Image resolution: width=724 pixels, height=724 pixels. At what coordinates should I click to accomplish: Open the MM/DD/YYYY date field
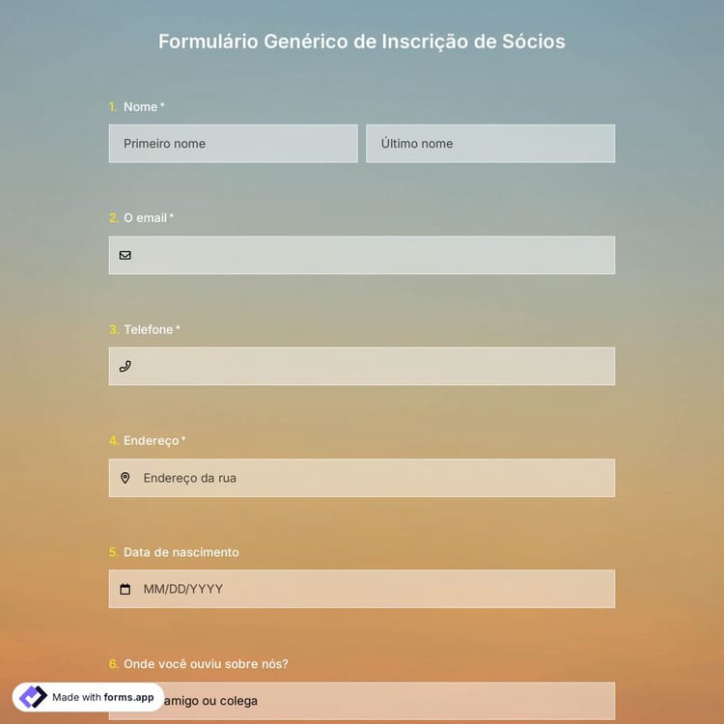(x=372, y=589)
